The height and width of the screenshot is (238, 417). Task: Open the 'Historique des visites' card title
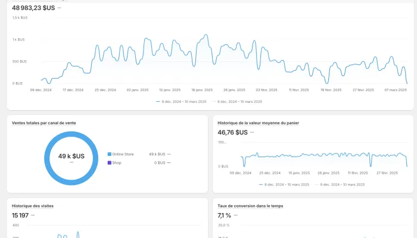32,206
